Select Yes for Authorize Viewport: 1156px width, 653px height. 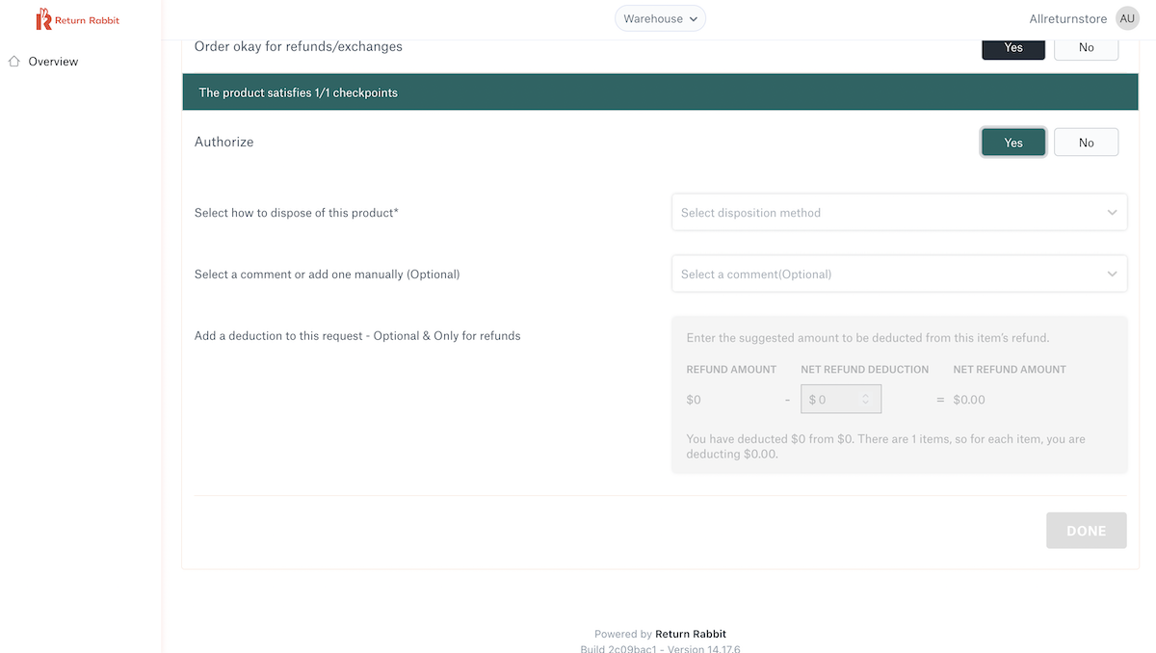1013,143
